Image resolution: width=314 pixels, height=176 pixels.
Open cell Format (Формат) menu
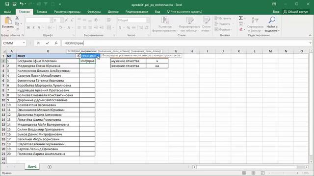click(223, 29)
